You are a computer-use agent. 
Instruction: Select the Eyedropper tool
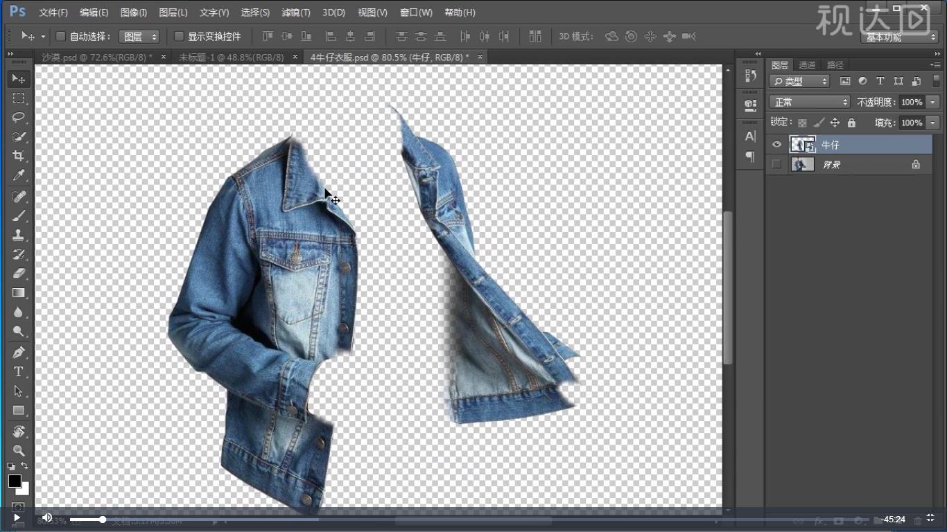click(19, 176)
